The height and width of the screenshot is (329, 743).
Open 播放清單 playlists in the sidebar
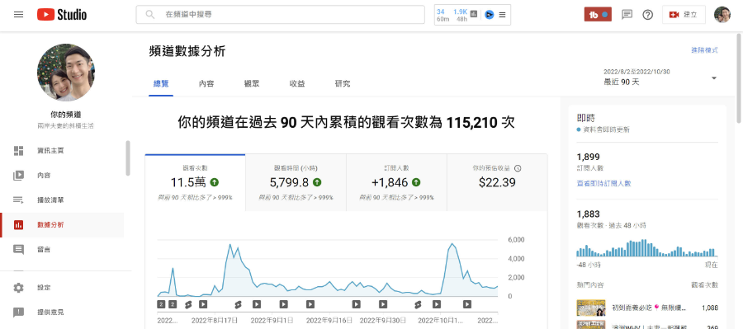(x=62, y=200)
